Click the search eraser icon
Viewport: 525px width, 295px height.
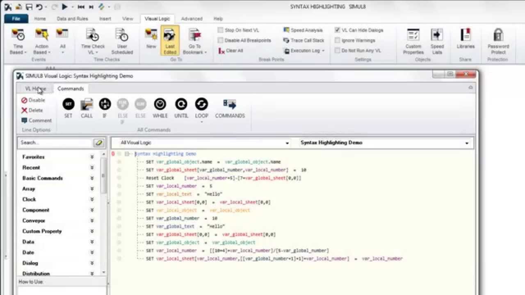tap(99, 143)
